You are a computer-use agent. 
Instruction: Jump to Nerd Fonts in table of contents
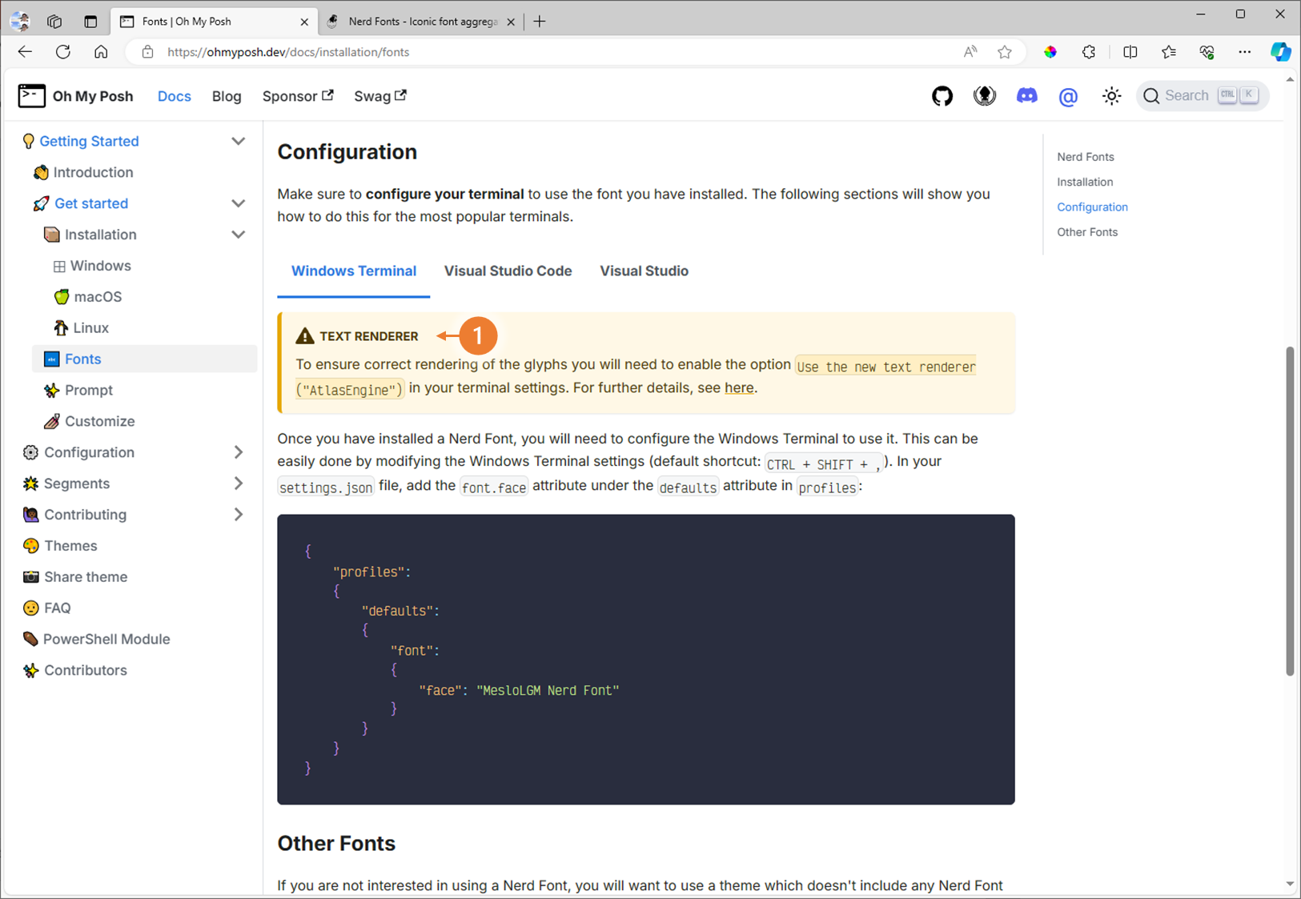click(1086, 157)
